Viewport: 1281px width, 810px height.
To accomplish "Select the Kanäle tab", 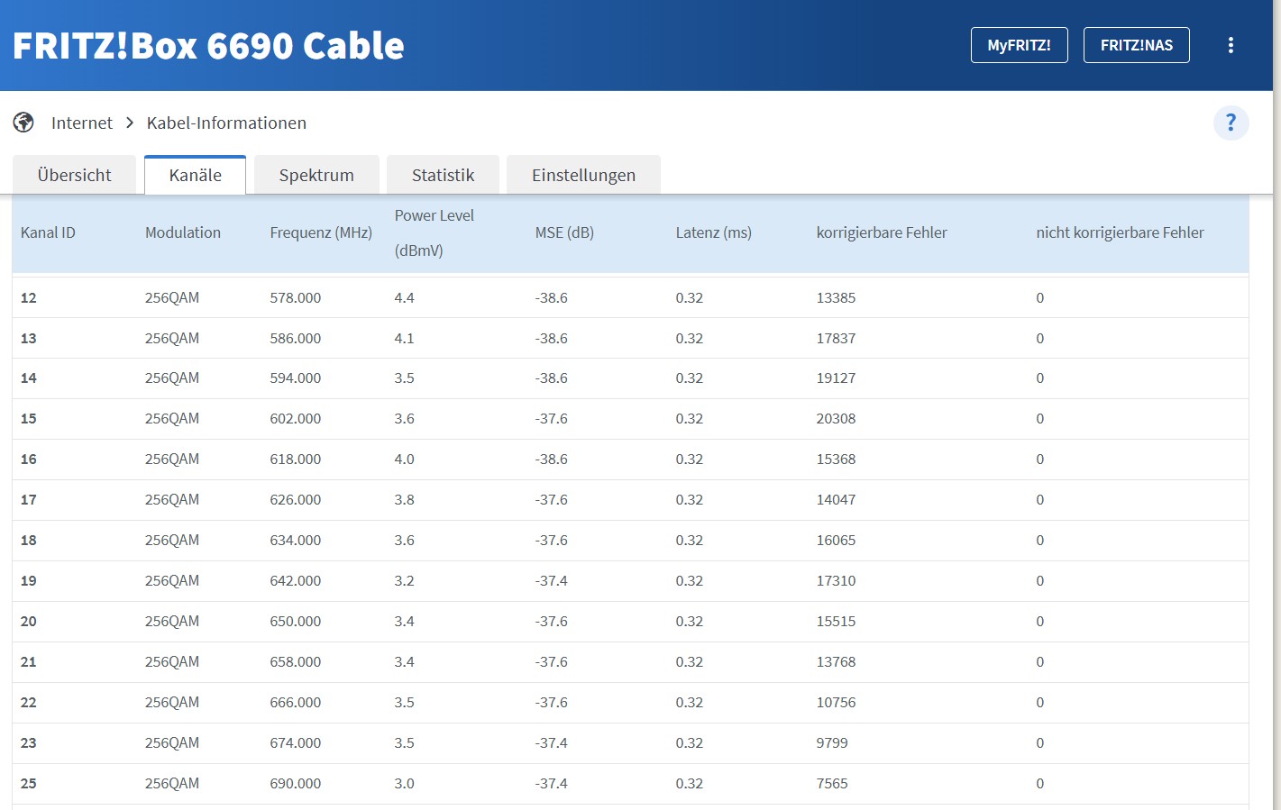I will point(195,175).
